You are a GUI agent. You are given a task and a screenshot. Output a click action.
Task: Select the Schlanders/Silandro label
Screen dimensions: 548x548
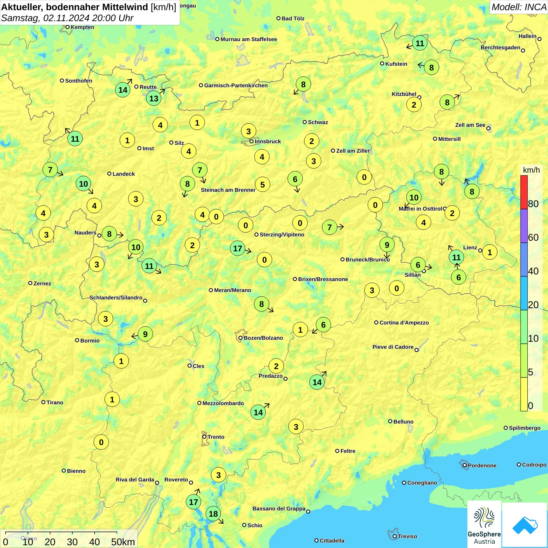(x=116, y=297)
